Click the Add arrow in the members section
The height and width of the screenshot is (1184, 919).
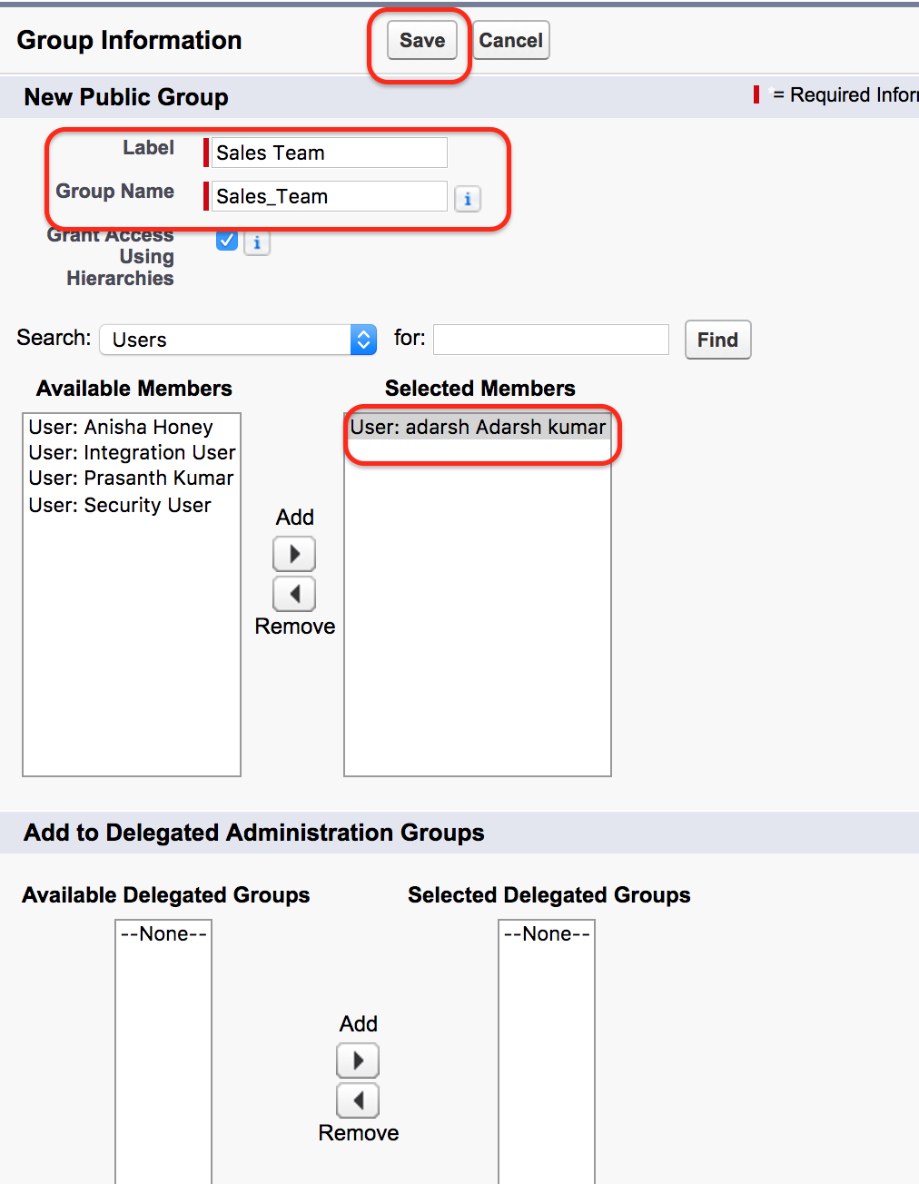pyautogui.click(x=293, y=554)
